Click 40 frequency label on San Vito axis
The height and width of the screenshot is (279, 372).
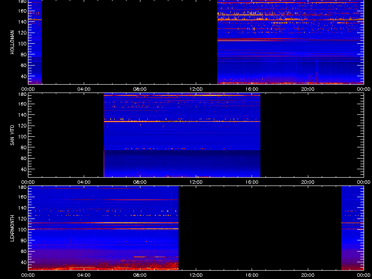click(24, 169)
